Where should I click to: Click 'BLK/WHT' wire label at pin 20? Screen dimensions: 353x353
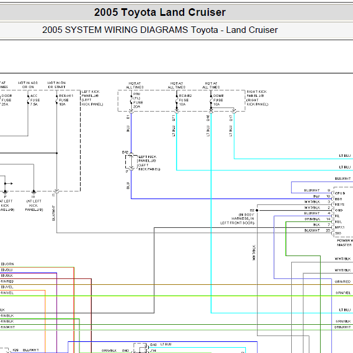(312, 230)
